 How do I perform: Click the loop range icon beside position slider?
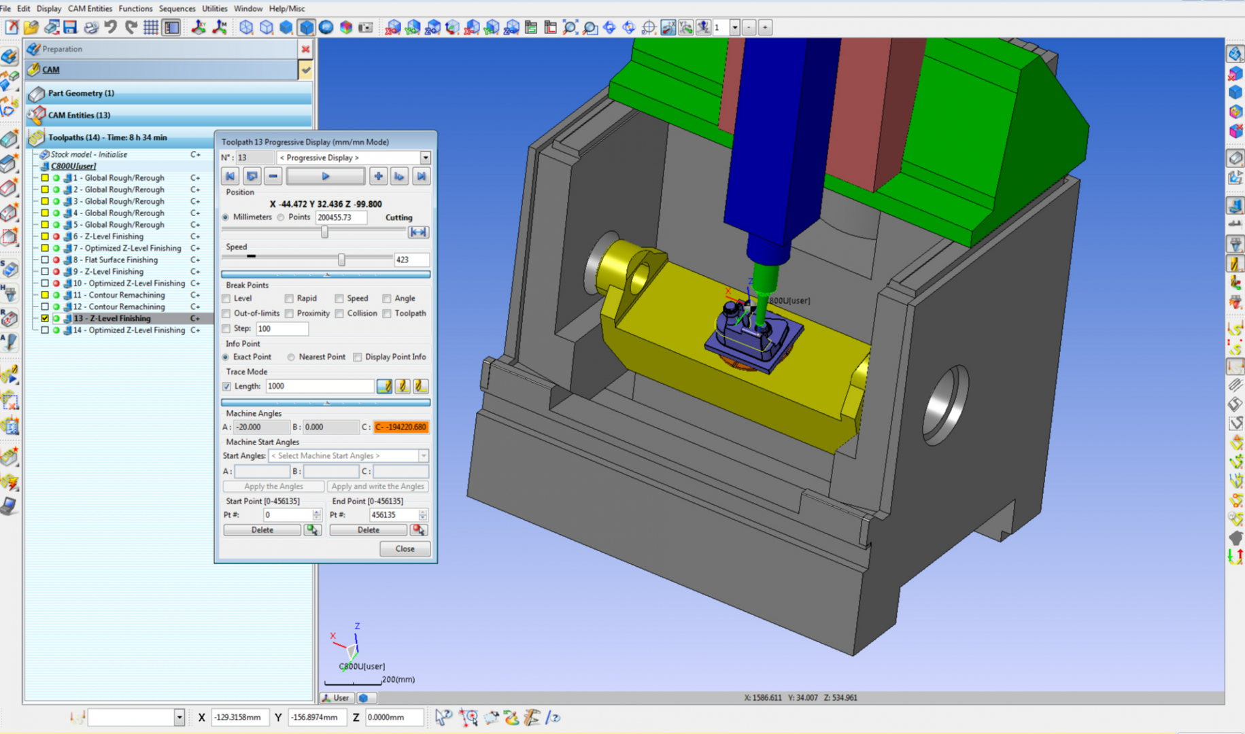click(x=417, y=232)
